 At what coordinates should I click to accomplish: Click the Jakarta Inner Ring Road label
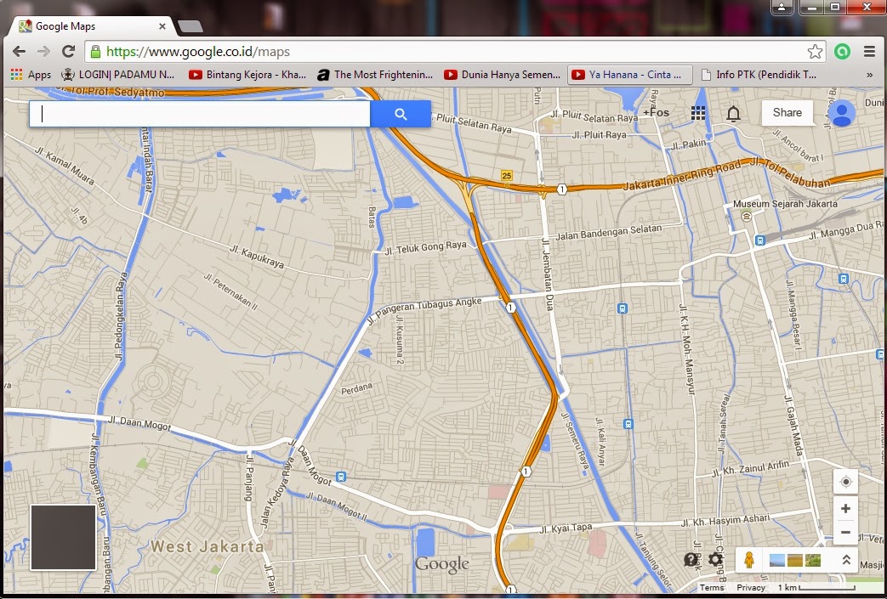[x=682, y=177]
